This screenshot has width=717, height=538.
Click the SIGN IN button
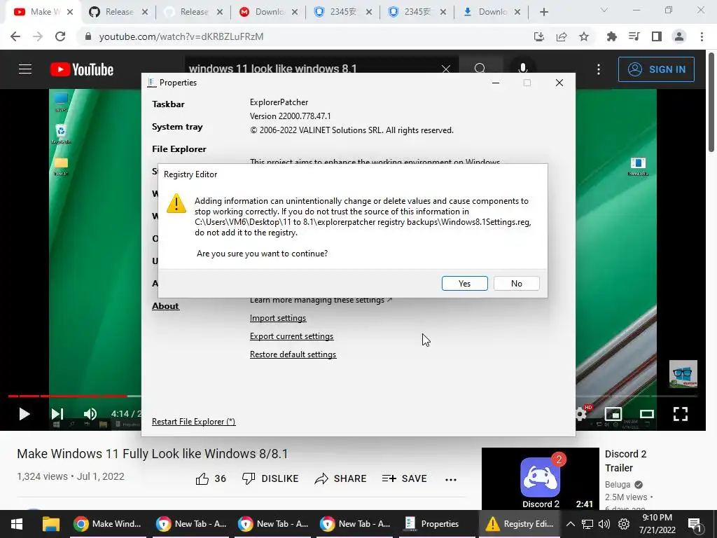[656, 69]
